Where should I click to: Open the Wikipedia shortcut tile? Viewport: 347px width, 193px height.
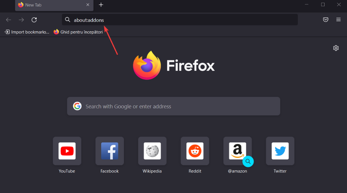[152, 151]
